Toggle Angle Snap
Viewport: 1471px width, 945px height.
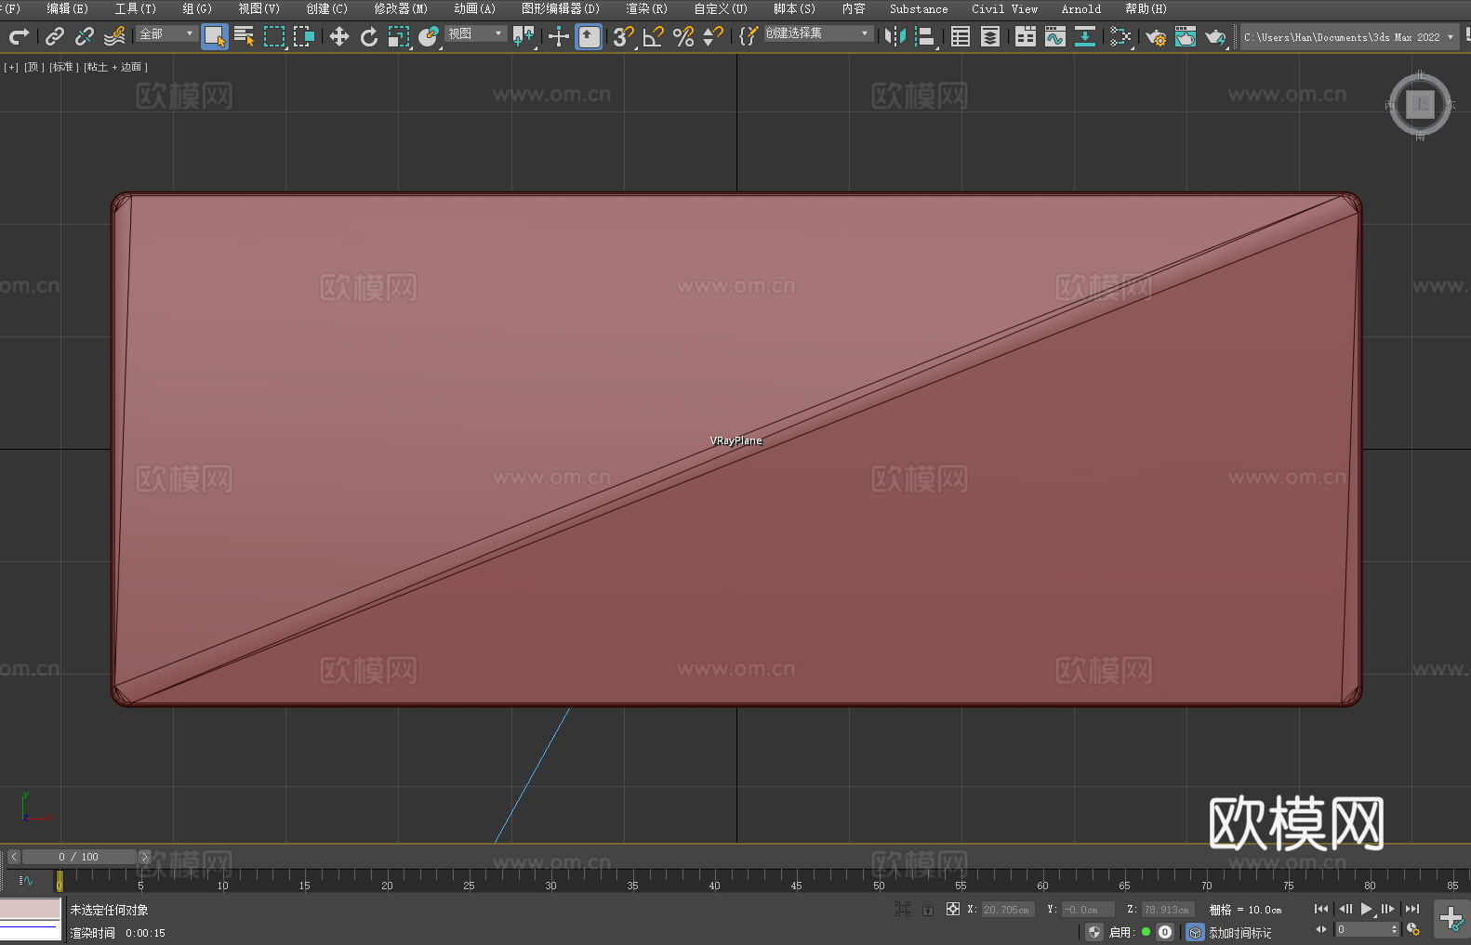coord(654,36)
